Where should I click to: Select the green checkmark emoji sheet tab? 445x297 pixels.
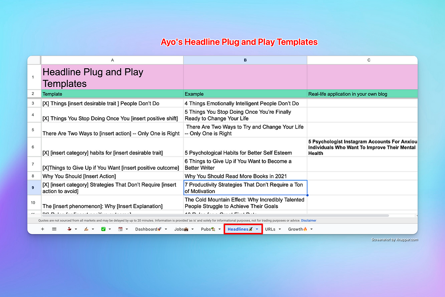coord(103,229)
